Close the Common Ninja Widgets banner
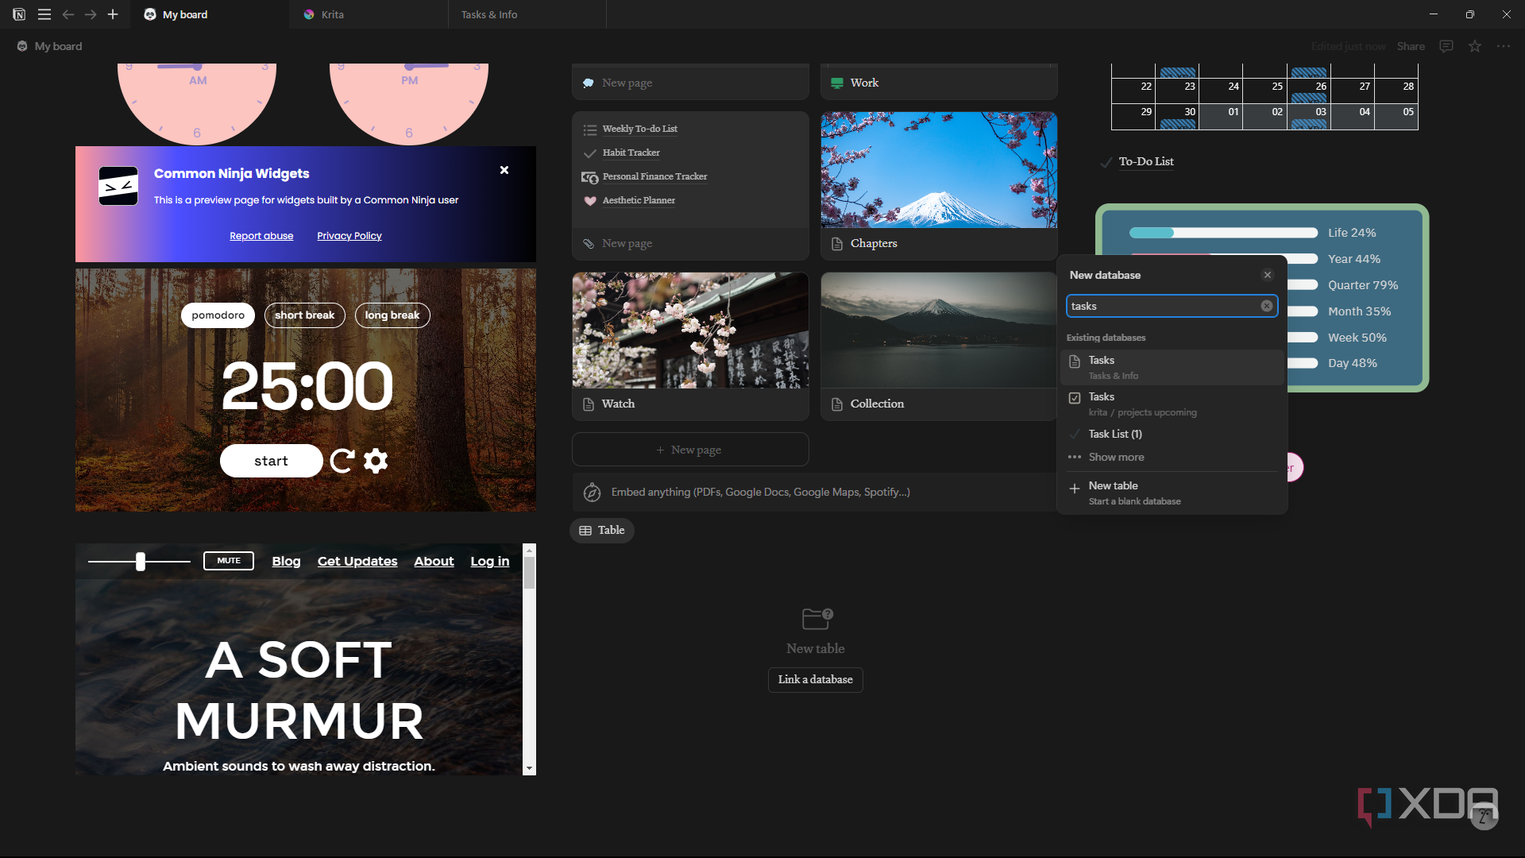1525x858 pixels. click(x=504, y=170)
